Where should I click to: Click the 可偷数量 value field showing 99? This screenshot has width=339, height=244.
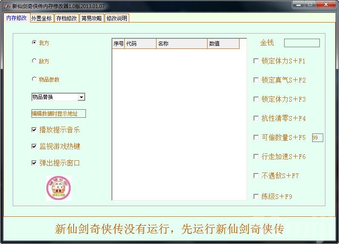[317, 138]
